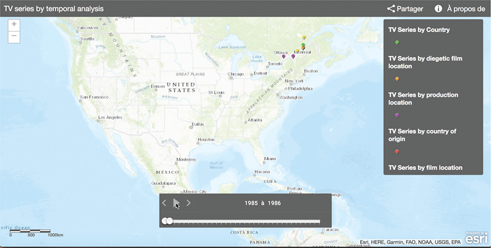The image size is (491, 248).
Task: Click the Houston city label on map
Action: coord(206,139)
